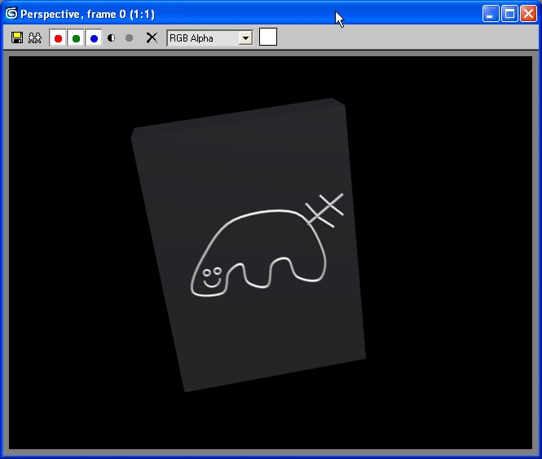Minimize the Perspective frame window
This screenshot has height=459, width=542.
point(491,14)
